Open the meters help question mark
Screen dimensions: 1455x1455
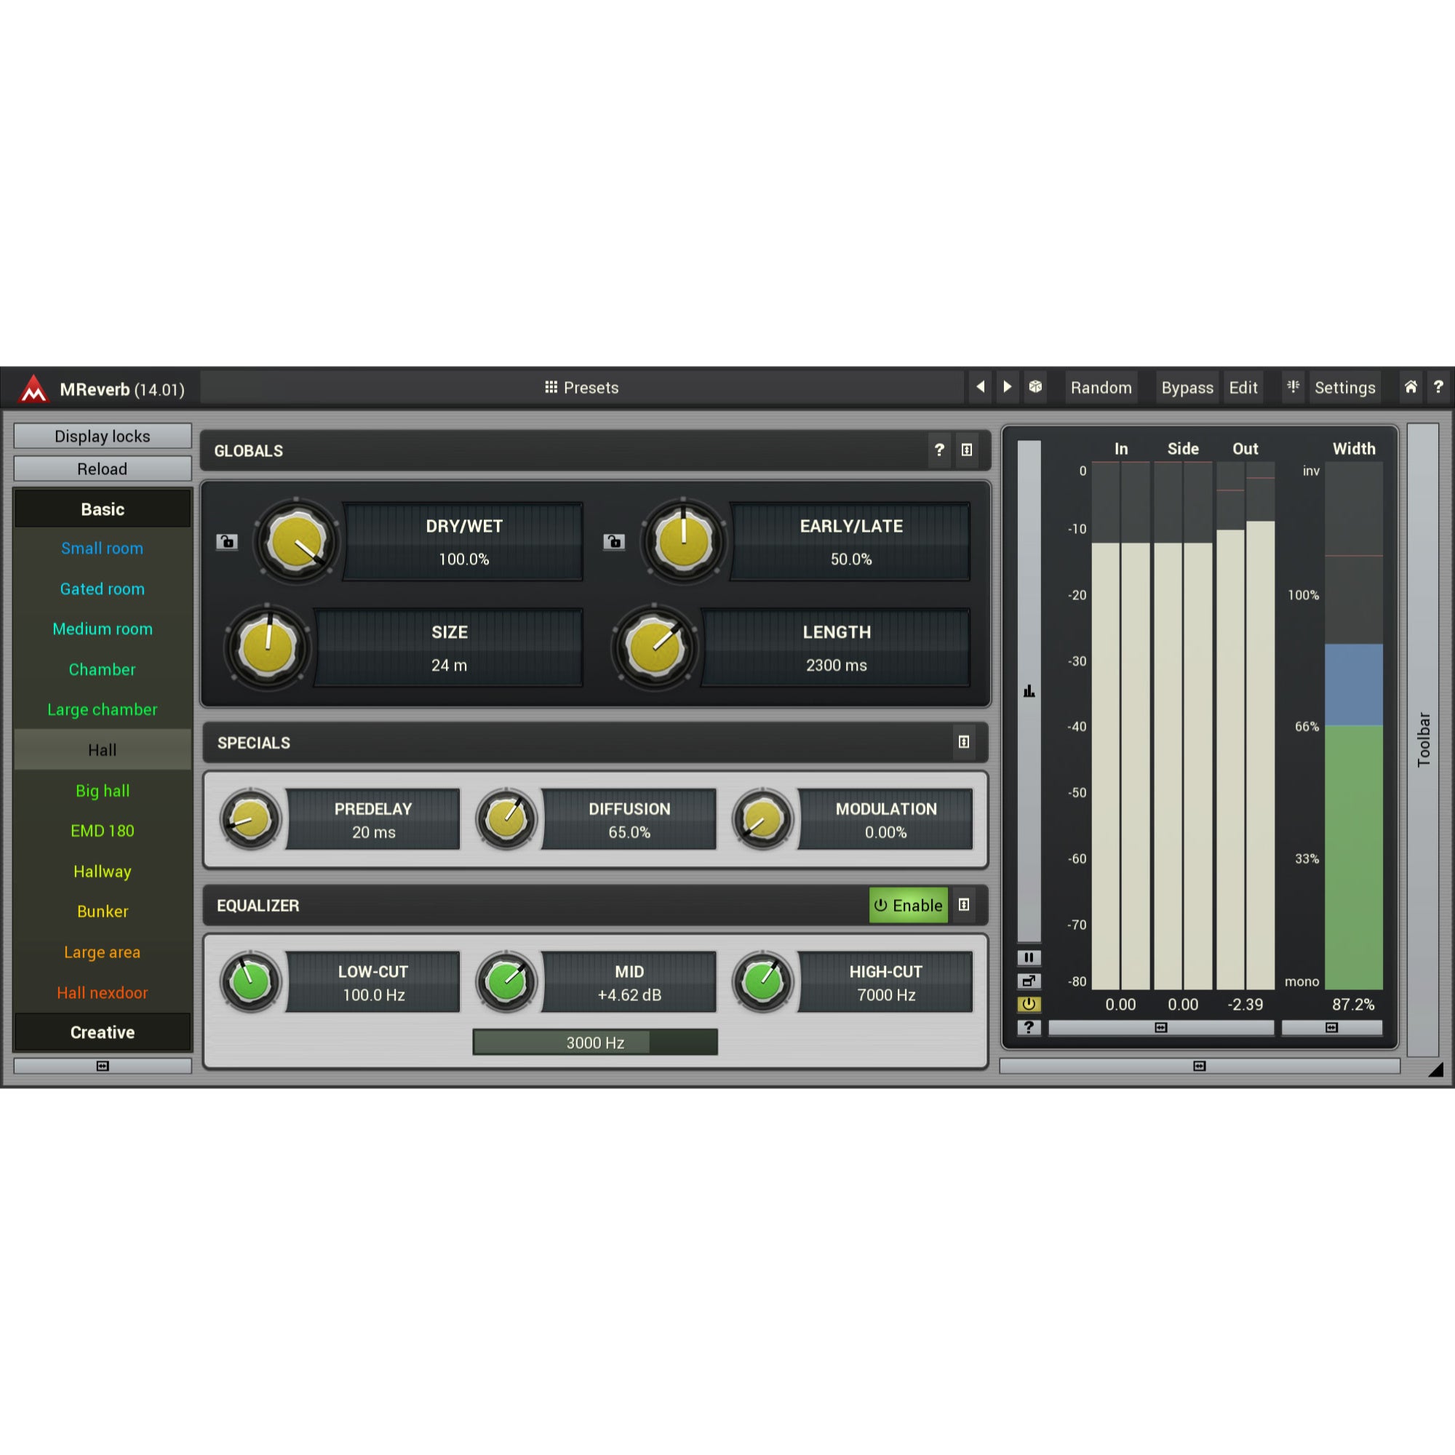1029,1027
